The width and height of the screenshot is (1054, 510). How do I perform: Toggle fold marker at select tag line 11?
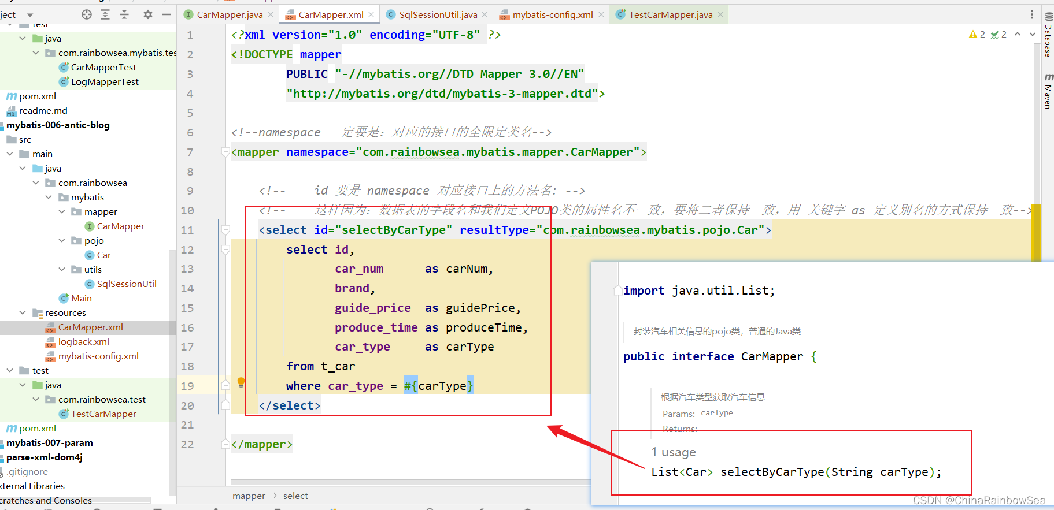click(225, 230)
